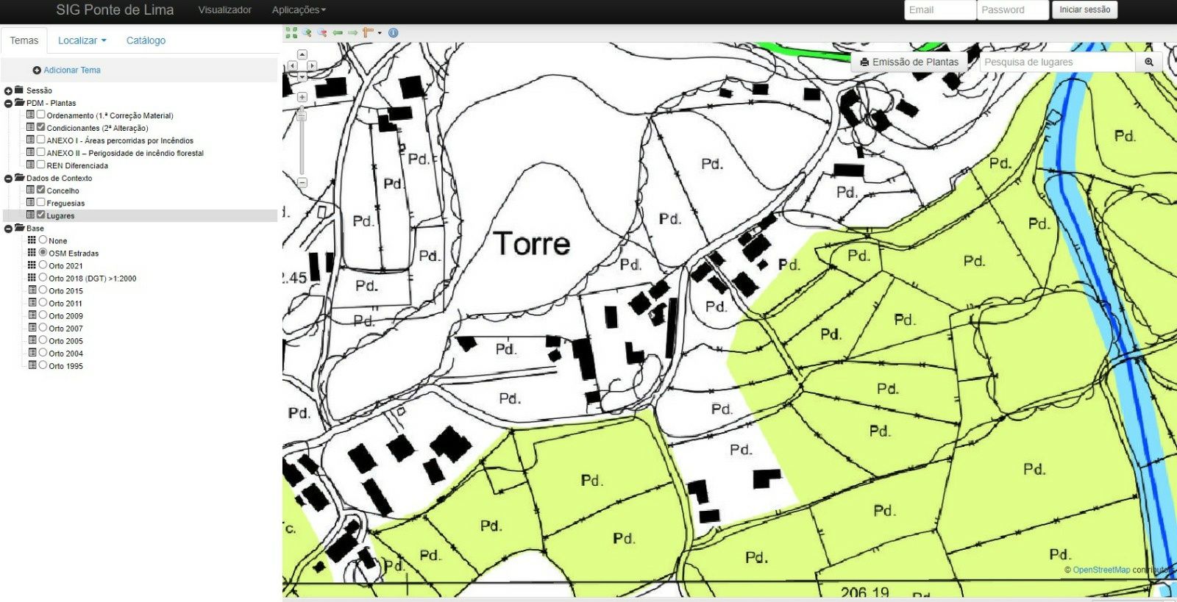Click the minus zoom-out map button

point(302,182)
